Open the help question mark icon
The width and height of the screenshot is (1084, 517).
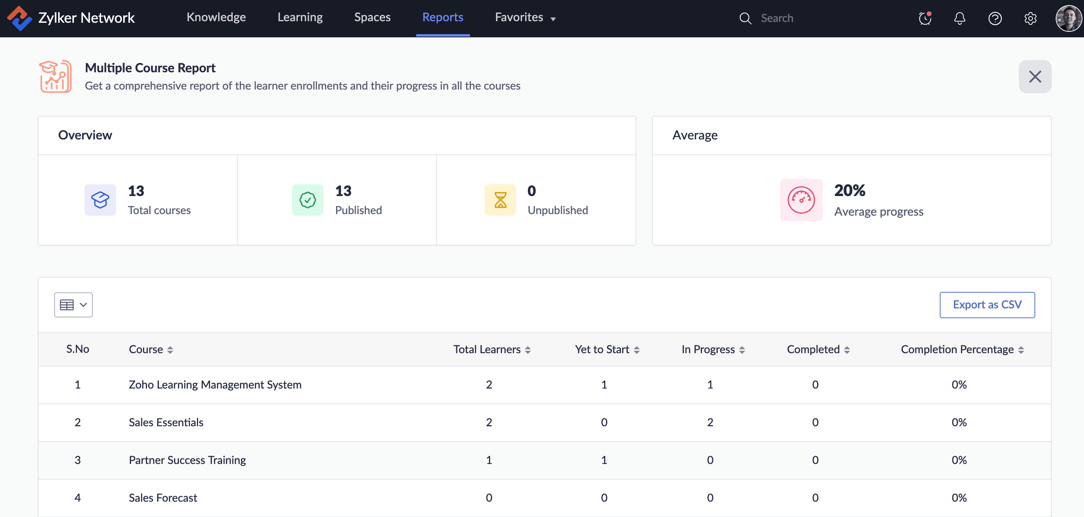995,18
